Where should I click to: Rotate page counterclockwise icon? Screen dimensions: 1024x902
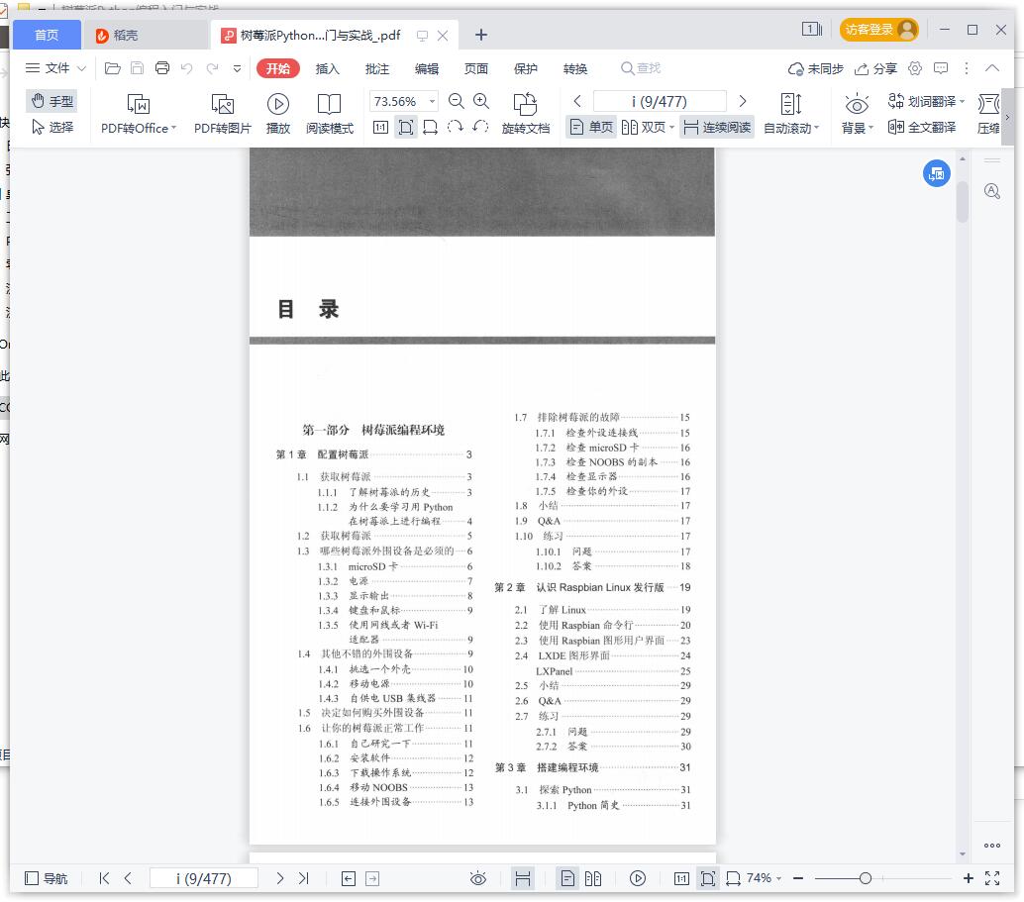pos(480,128)
